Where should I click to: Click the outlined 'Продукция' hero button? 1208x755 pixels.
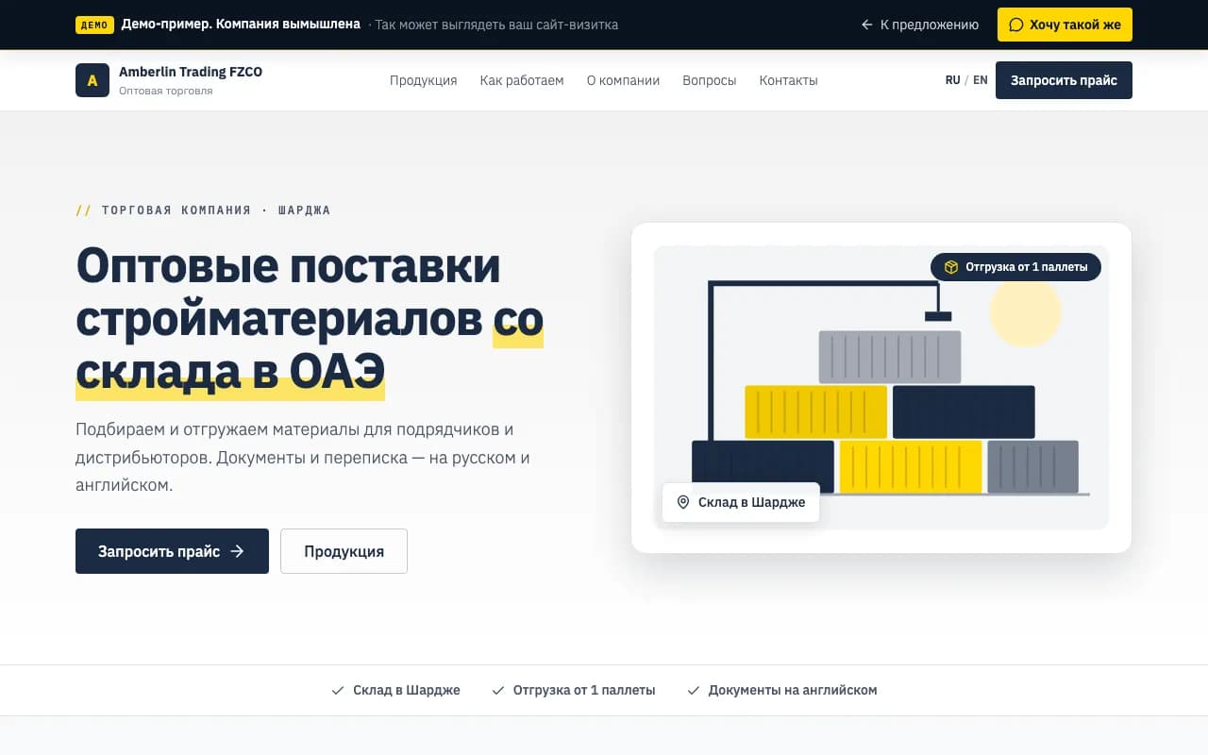[344, 551]
